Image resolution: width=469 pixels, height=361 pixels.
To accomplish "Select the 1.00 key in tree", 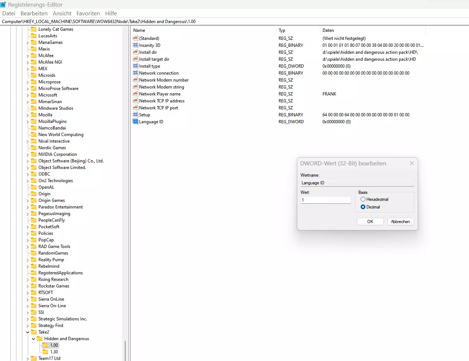I will tap(54, 345).
